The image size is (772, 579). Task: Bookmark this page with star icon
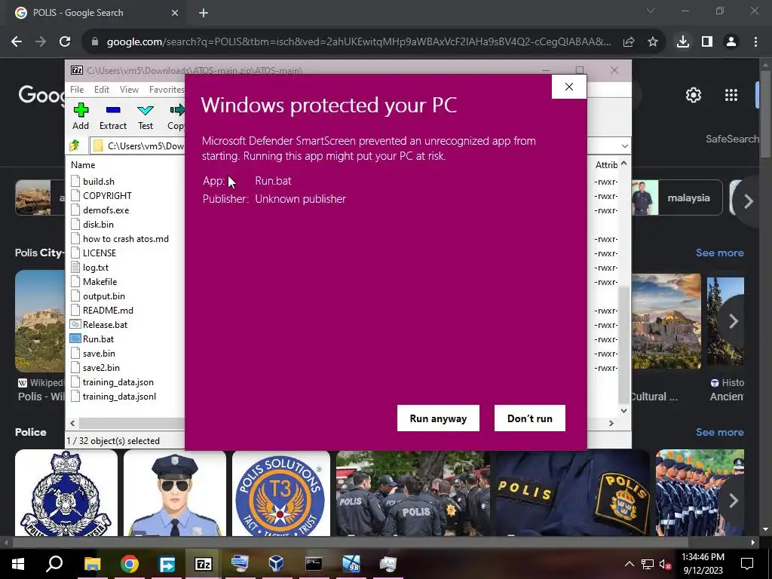653,42
